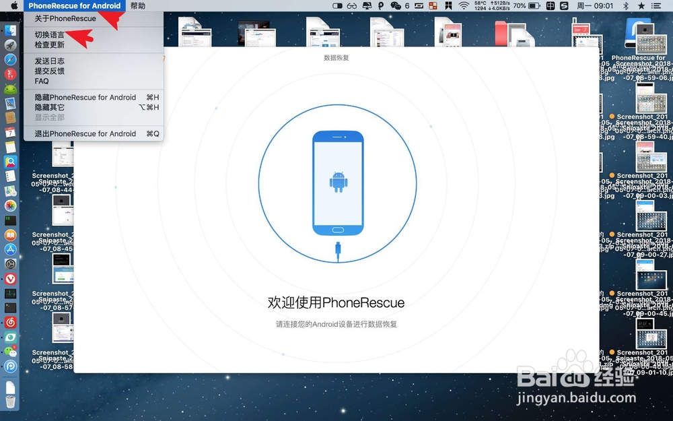Open Wi-Fi menu in menu bar
673x421 pixels.
464,5
